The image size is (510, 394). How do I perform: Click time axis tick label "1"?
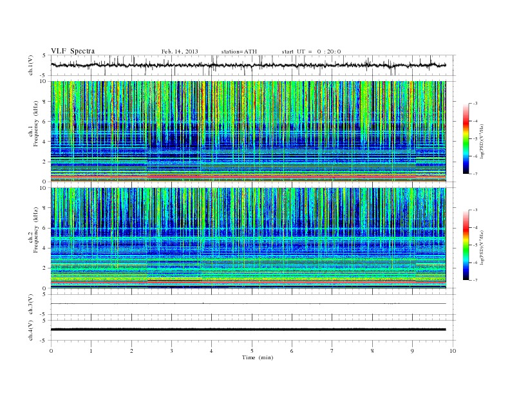[x=91, y=351]
